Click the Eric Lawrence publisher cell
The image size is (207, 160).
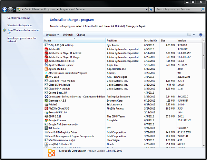coord(114,104)
